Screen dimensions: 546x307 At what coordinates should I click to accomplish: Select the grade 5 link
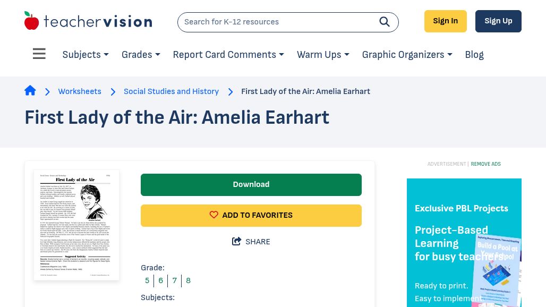click(147, 280)
